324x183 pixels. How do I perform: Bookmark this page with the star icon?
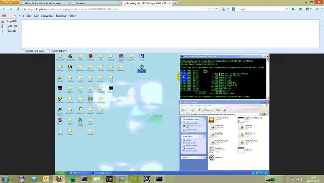click(x=209, y=9)
